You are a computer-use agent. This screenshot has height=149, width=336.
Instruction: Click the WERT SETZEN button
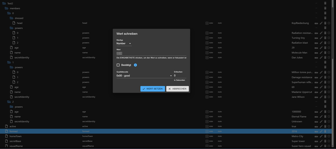pyautogui.click(x=153, y=89)
